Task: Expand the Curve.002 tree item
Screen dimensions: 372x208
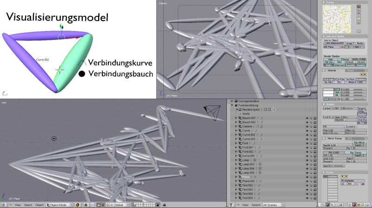Action: click(236, 135)
